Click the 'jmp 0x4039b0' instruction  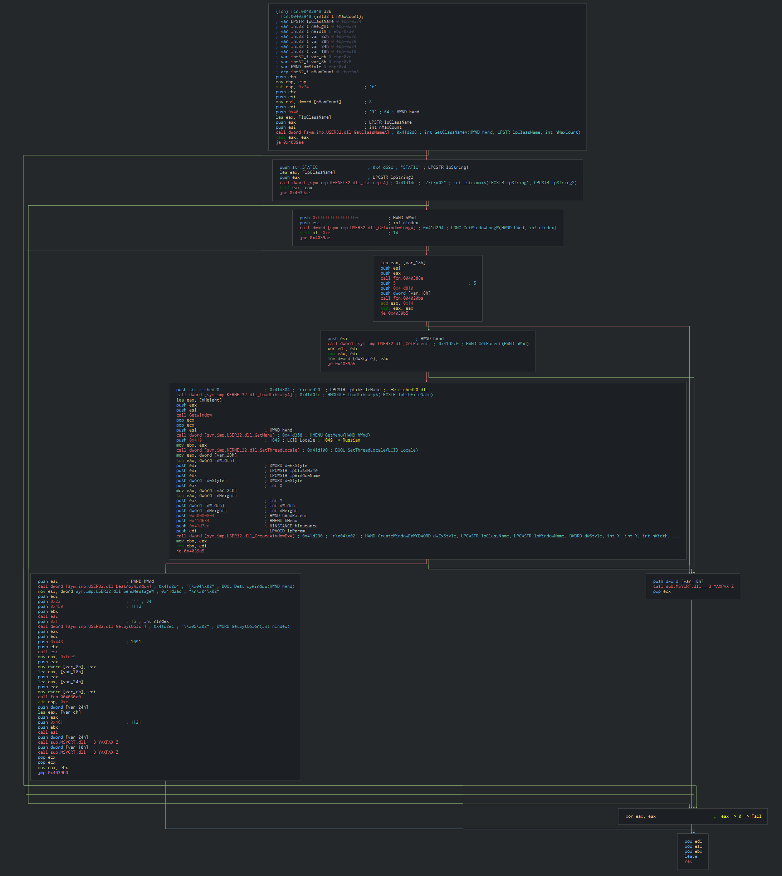click(53, 773)
